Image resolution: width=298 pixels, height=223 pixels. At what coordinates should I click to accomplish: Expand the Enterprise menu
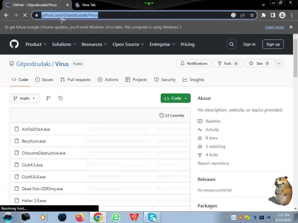[x=162, y=44]
